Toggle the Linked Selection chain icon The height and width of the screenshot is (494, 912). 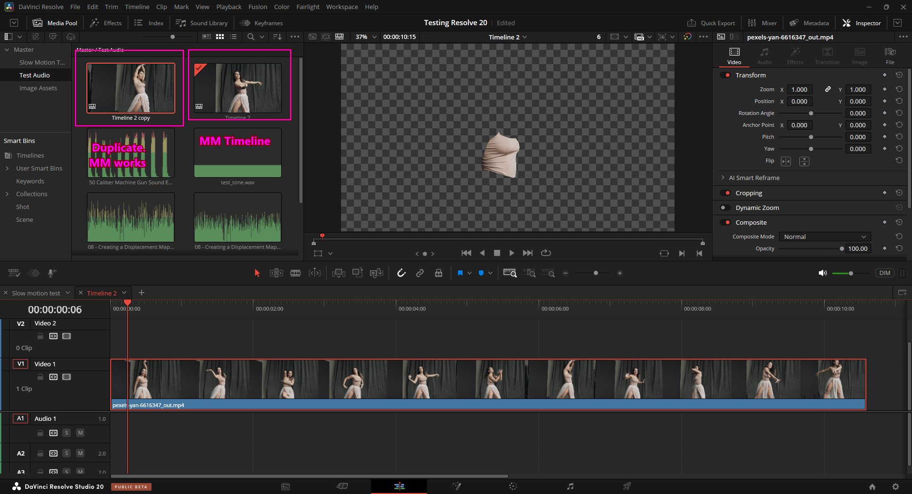point(420,273)
